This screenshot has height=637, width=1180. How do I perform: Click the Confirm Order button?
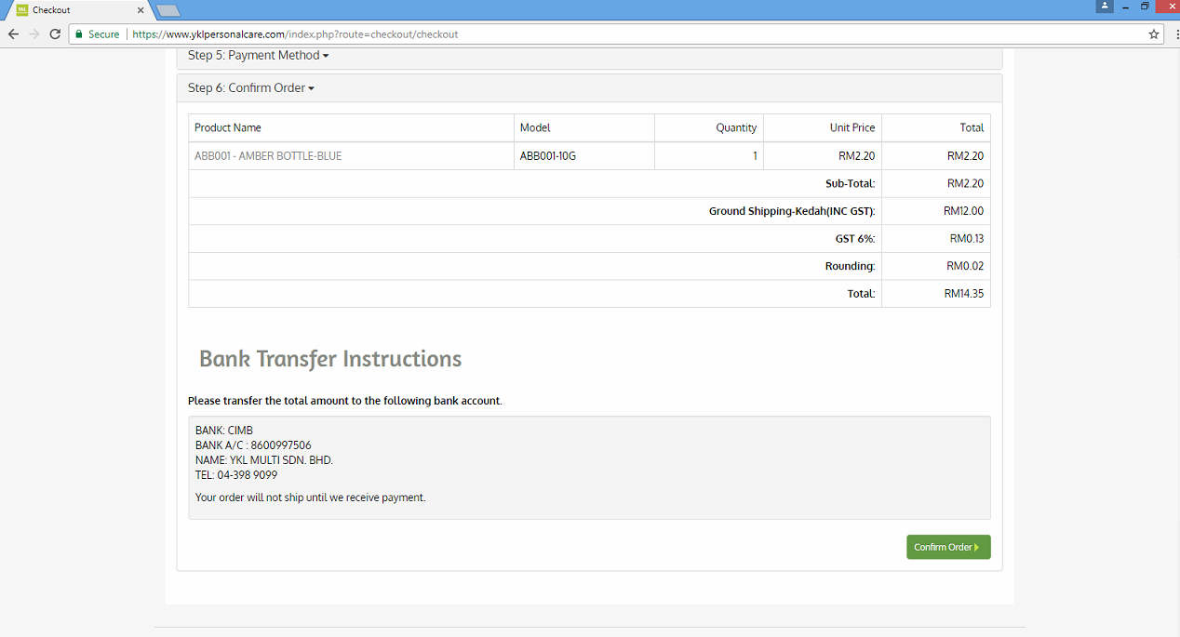point(948,547)
